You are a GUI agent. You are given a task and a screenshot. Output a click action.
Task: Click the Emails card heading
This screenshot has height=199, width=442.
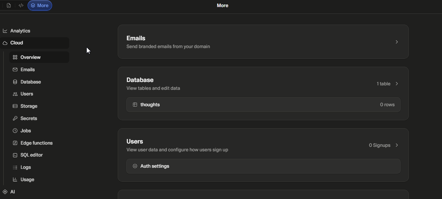click(136, 38)
